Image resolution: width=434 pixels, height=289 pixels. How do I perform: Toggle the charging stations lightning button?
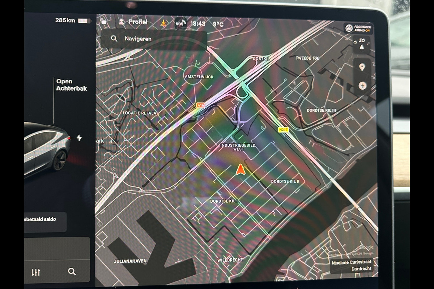pos(362,86)
